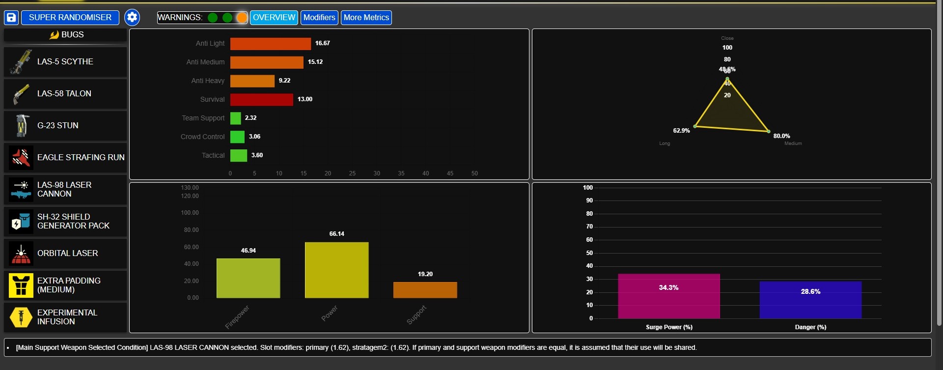
Task: Select the SH-32 SHIELD GENERATOR PACK label
Action: click(74, 222)
